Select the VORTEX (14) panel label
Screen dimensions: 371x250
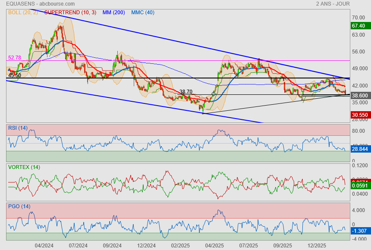23,167
